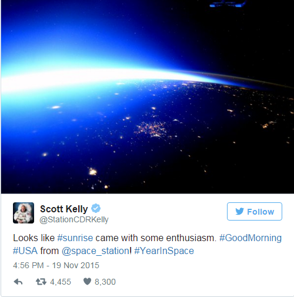This screenshot has height=297, width=294.
Task: Click the 8,300 likes count
Action: coord(105,282)
